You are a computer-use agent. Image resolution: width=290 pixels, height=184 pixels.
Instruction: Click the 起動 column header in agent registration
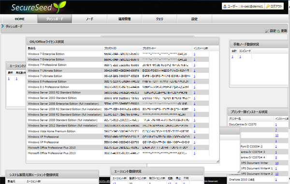(170, 178)
